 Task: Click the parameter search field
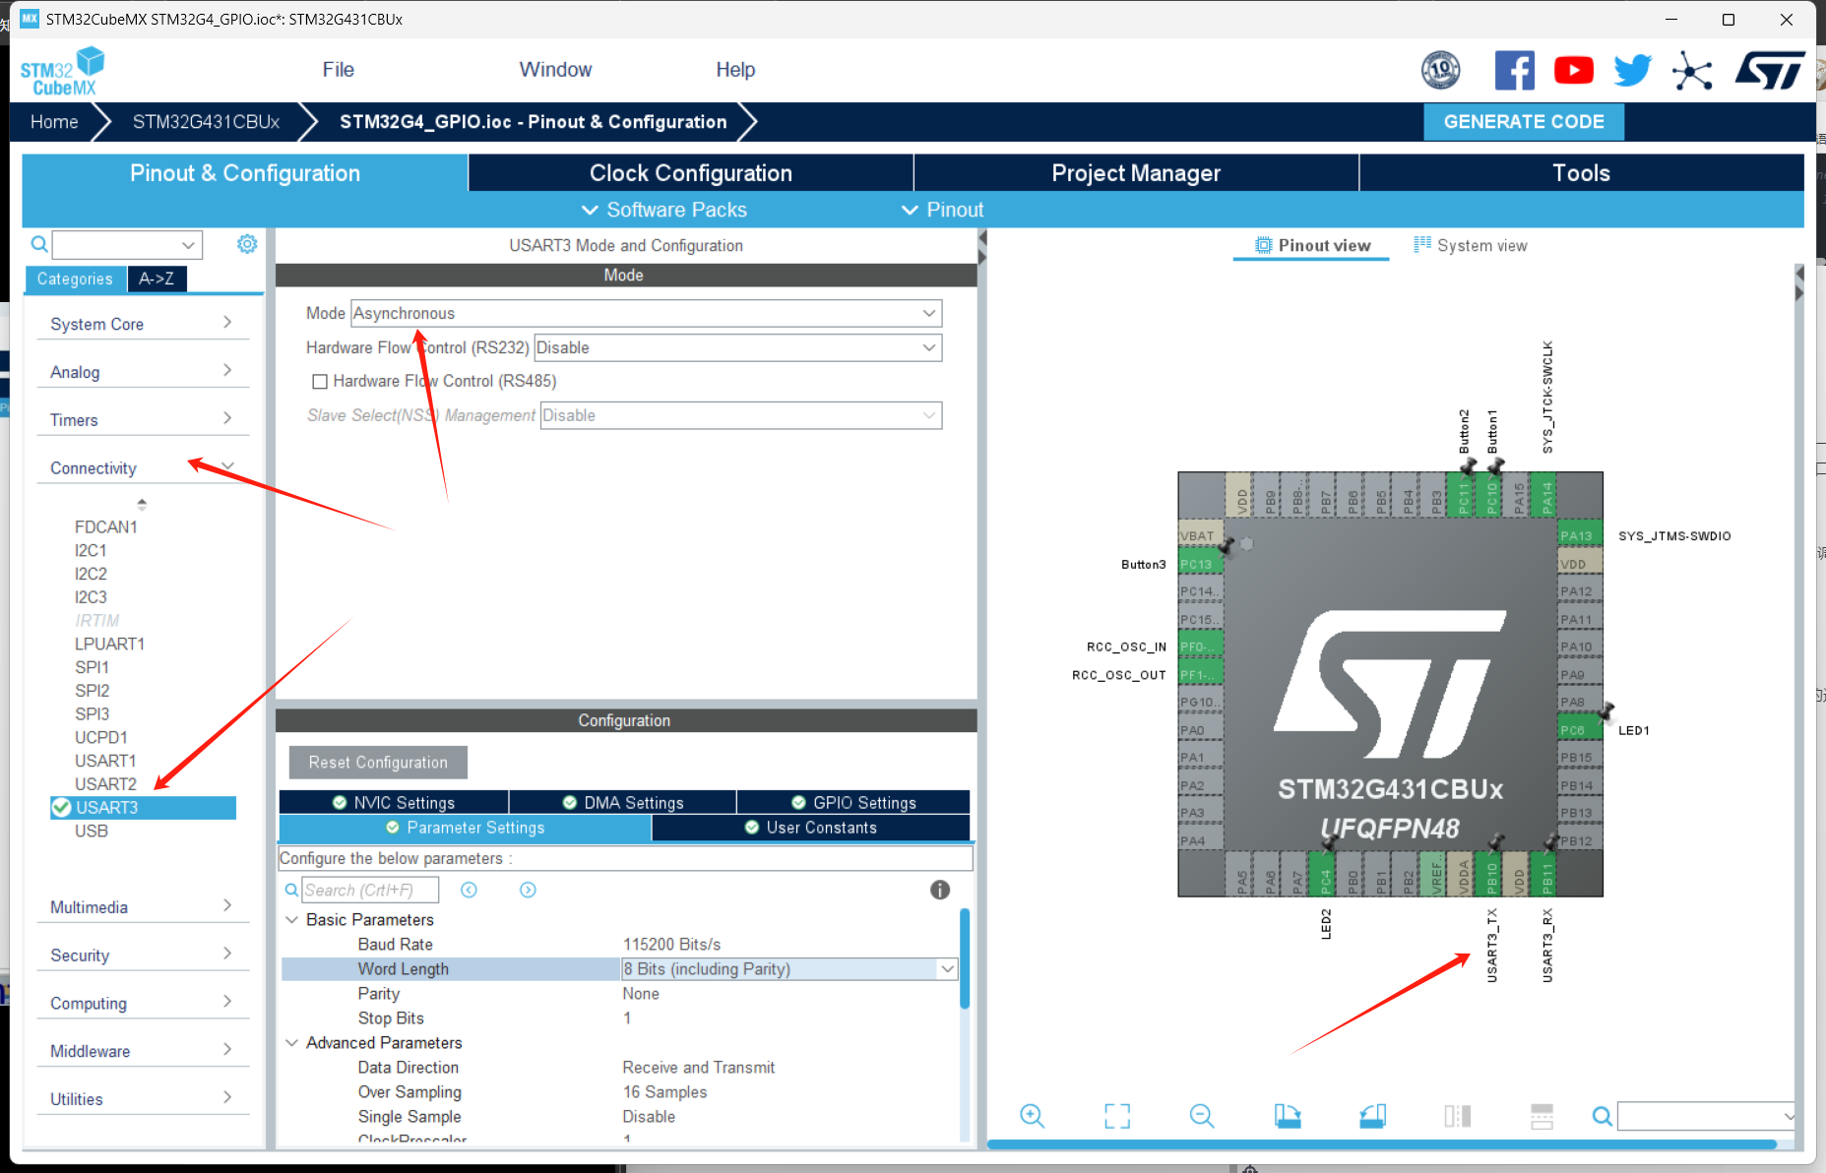(370, 890)
